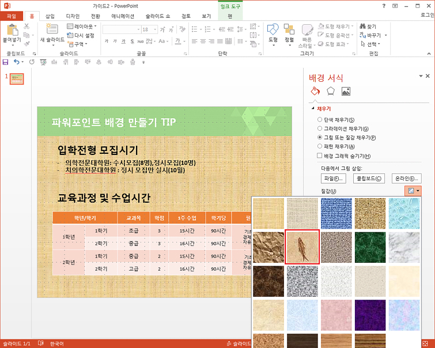Open the 도형 shapes gallery
This screenshot has height=348, width=435.
273,34
